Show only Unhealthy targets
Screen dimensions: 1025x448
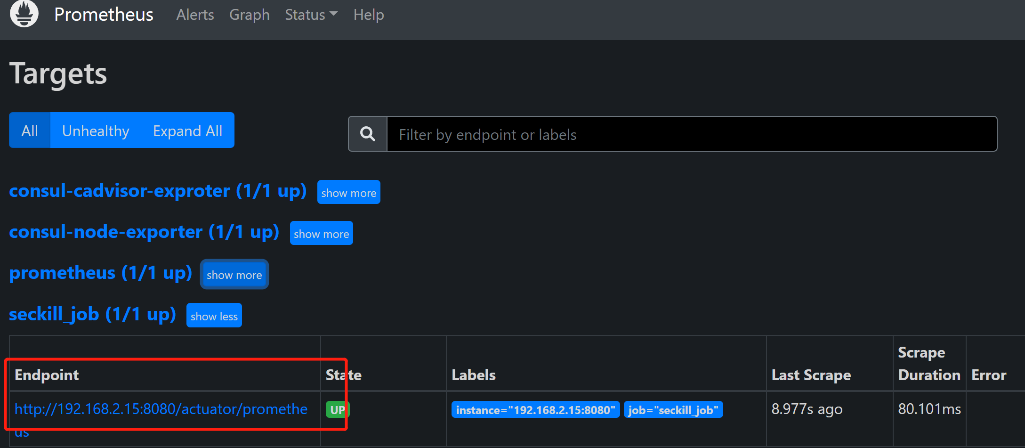[96, 130]
